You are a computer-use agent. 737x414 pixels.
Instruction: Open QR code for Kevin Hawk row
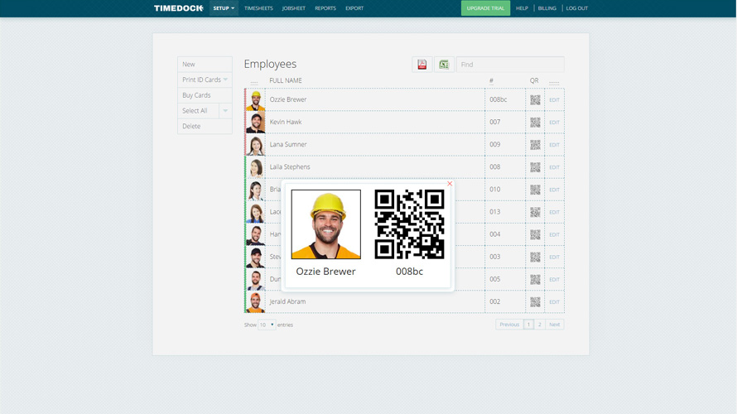point(535,123)
